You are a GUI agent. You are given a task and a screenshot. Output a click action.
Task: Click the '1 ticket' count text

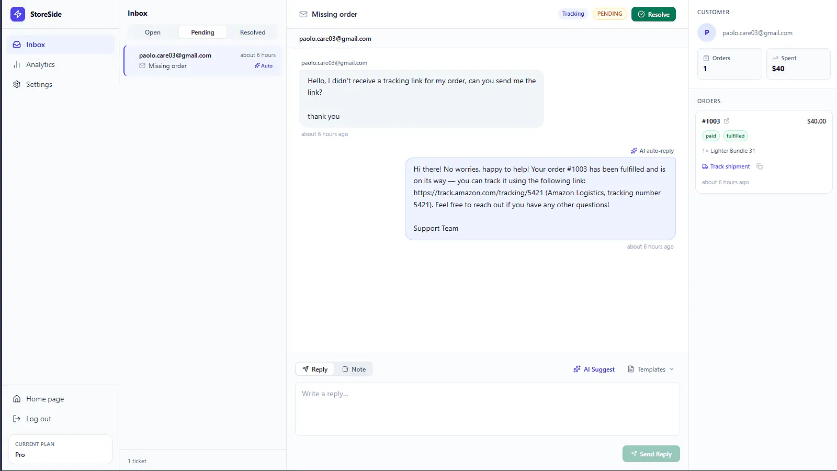[x=137, y=461]
